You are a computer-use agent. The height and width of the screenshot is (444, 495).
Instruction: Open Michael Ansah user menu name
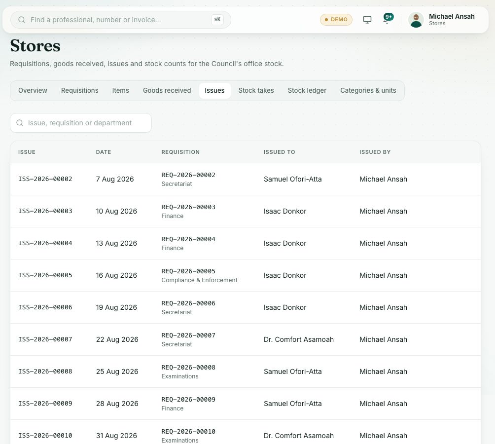pos(452,16)
